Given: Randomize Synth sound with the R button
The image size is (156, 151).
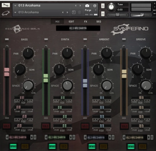Looking at the screenshot, I should tap(74, 137).
